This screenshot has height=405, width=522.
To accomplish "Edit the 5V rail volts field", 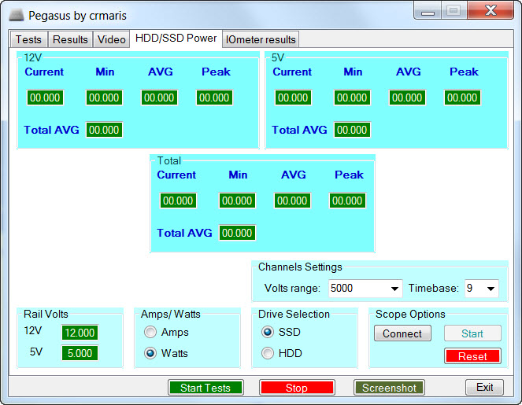I will [80, 353].
